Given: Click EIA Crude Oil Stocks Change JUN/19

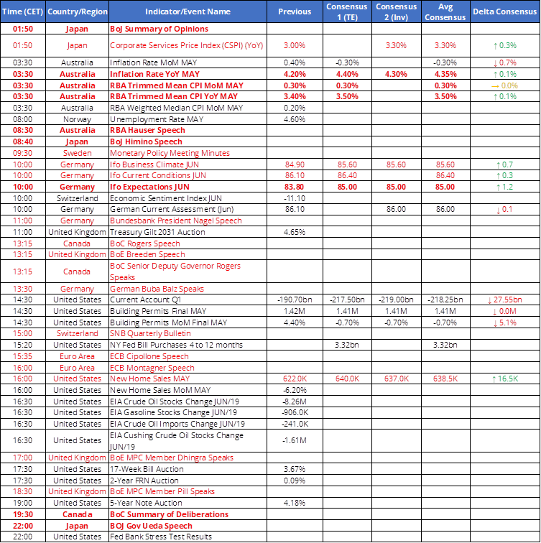Looking at the screenshot, I should [188, 402].
